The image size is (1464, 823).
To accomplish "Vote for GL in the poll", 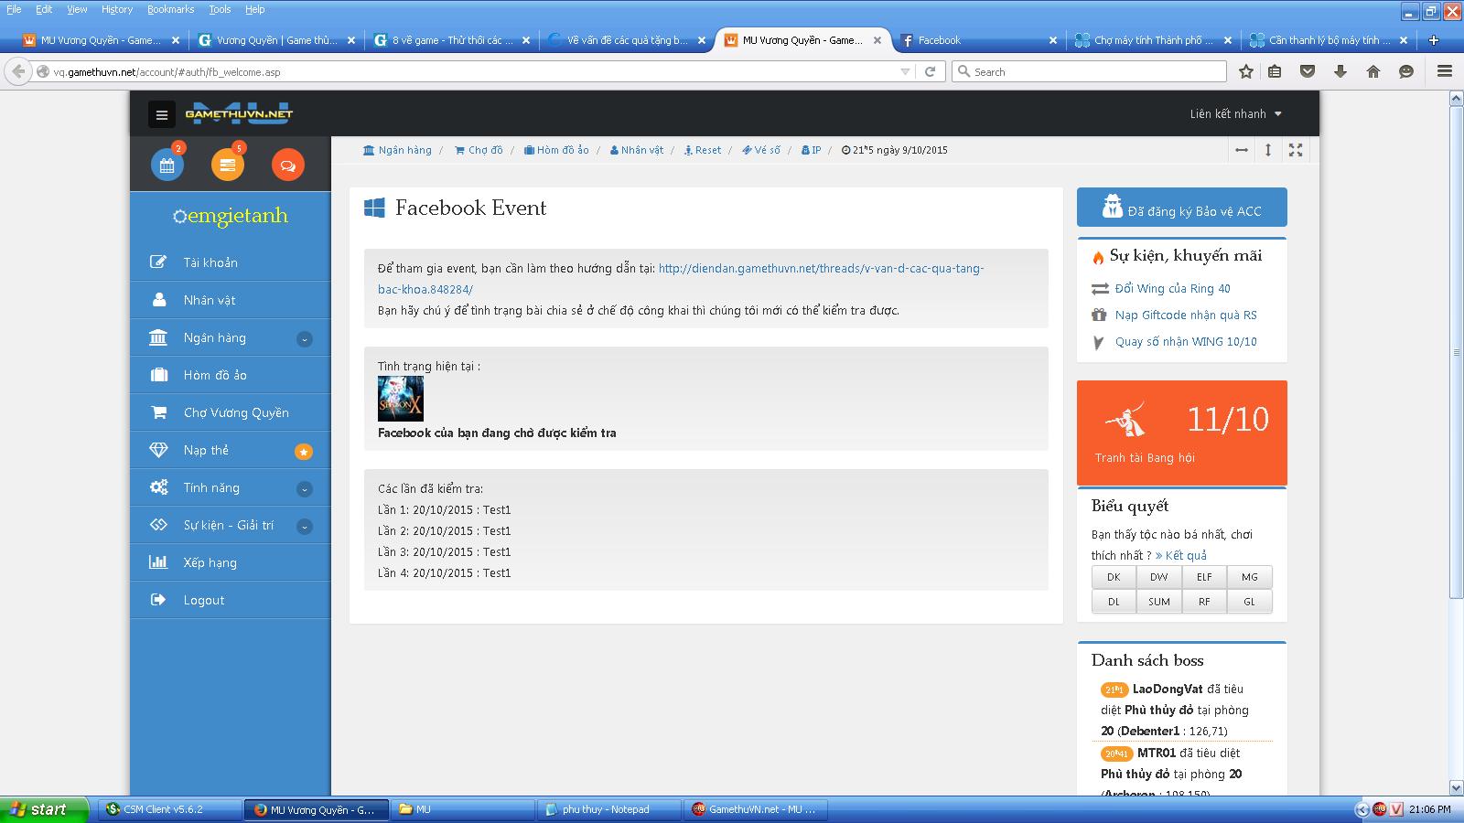I will point(1249,602).
